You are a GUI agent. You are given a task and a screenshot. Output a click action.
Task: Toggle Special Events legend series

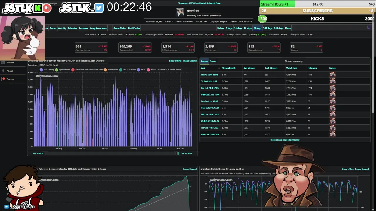[63, 70]
